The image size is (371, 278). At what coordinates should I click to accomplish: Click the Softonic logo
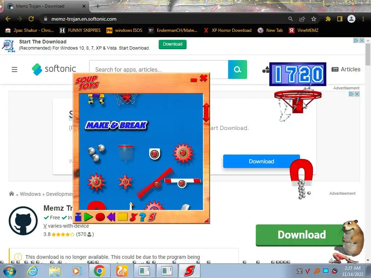54,69
